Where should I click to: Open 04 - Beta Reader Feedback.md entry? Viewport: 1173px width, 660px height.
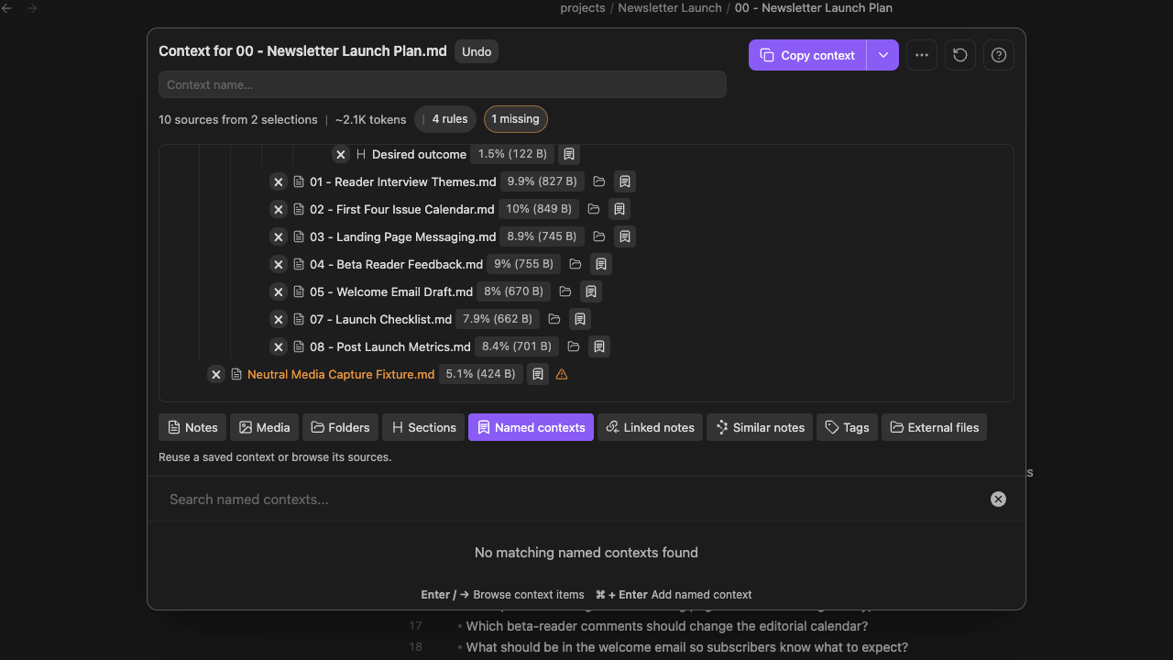point(396,264)
